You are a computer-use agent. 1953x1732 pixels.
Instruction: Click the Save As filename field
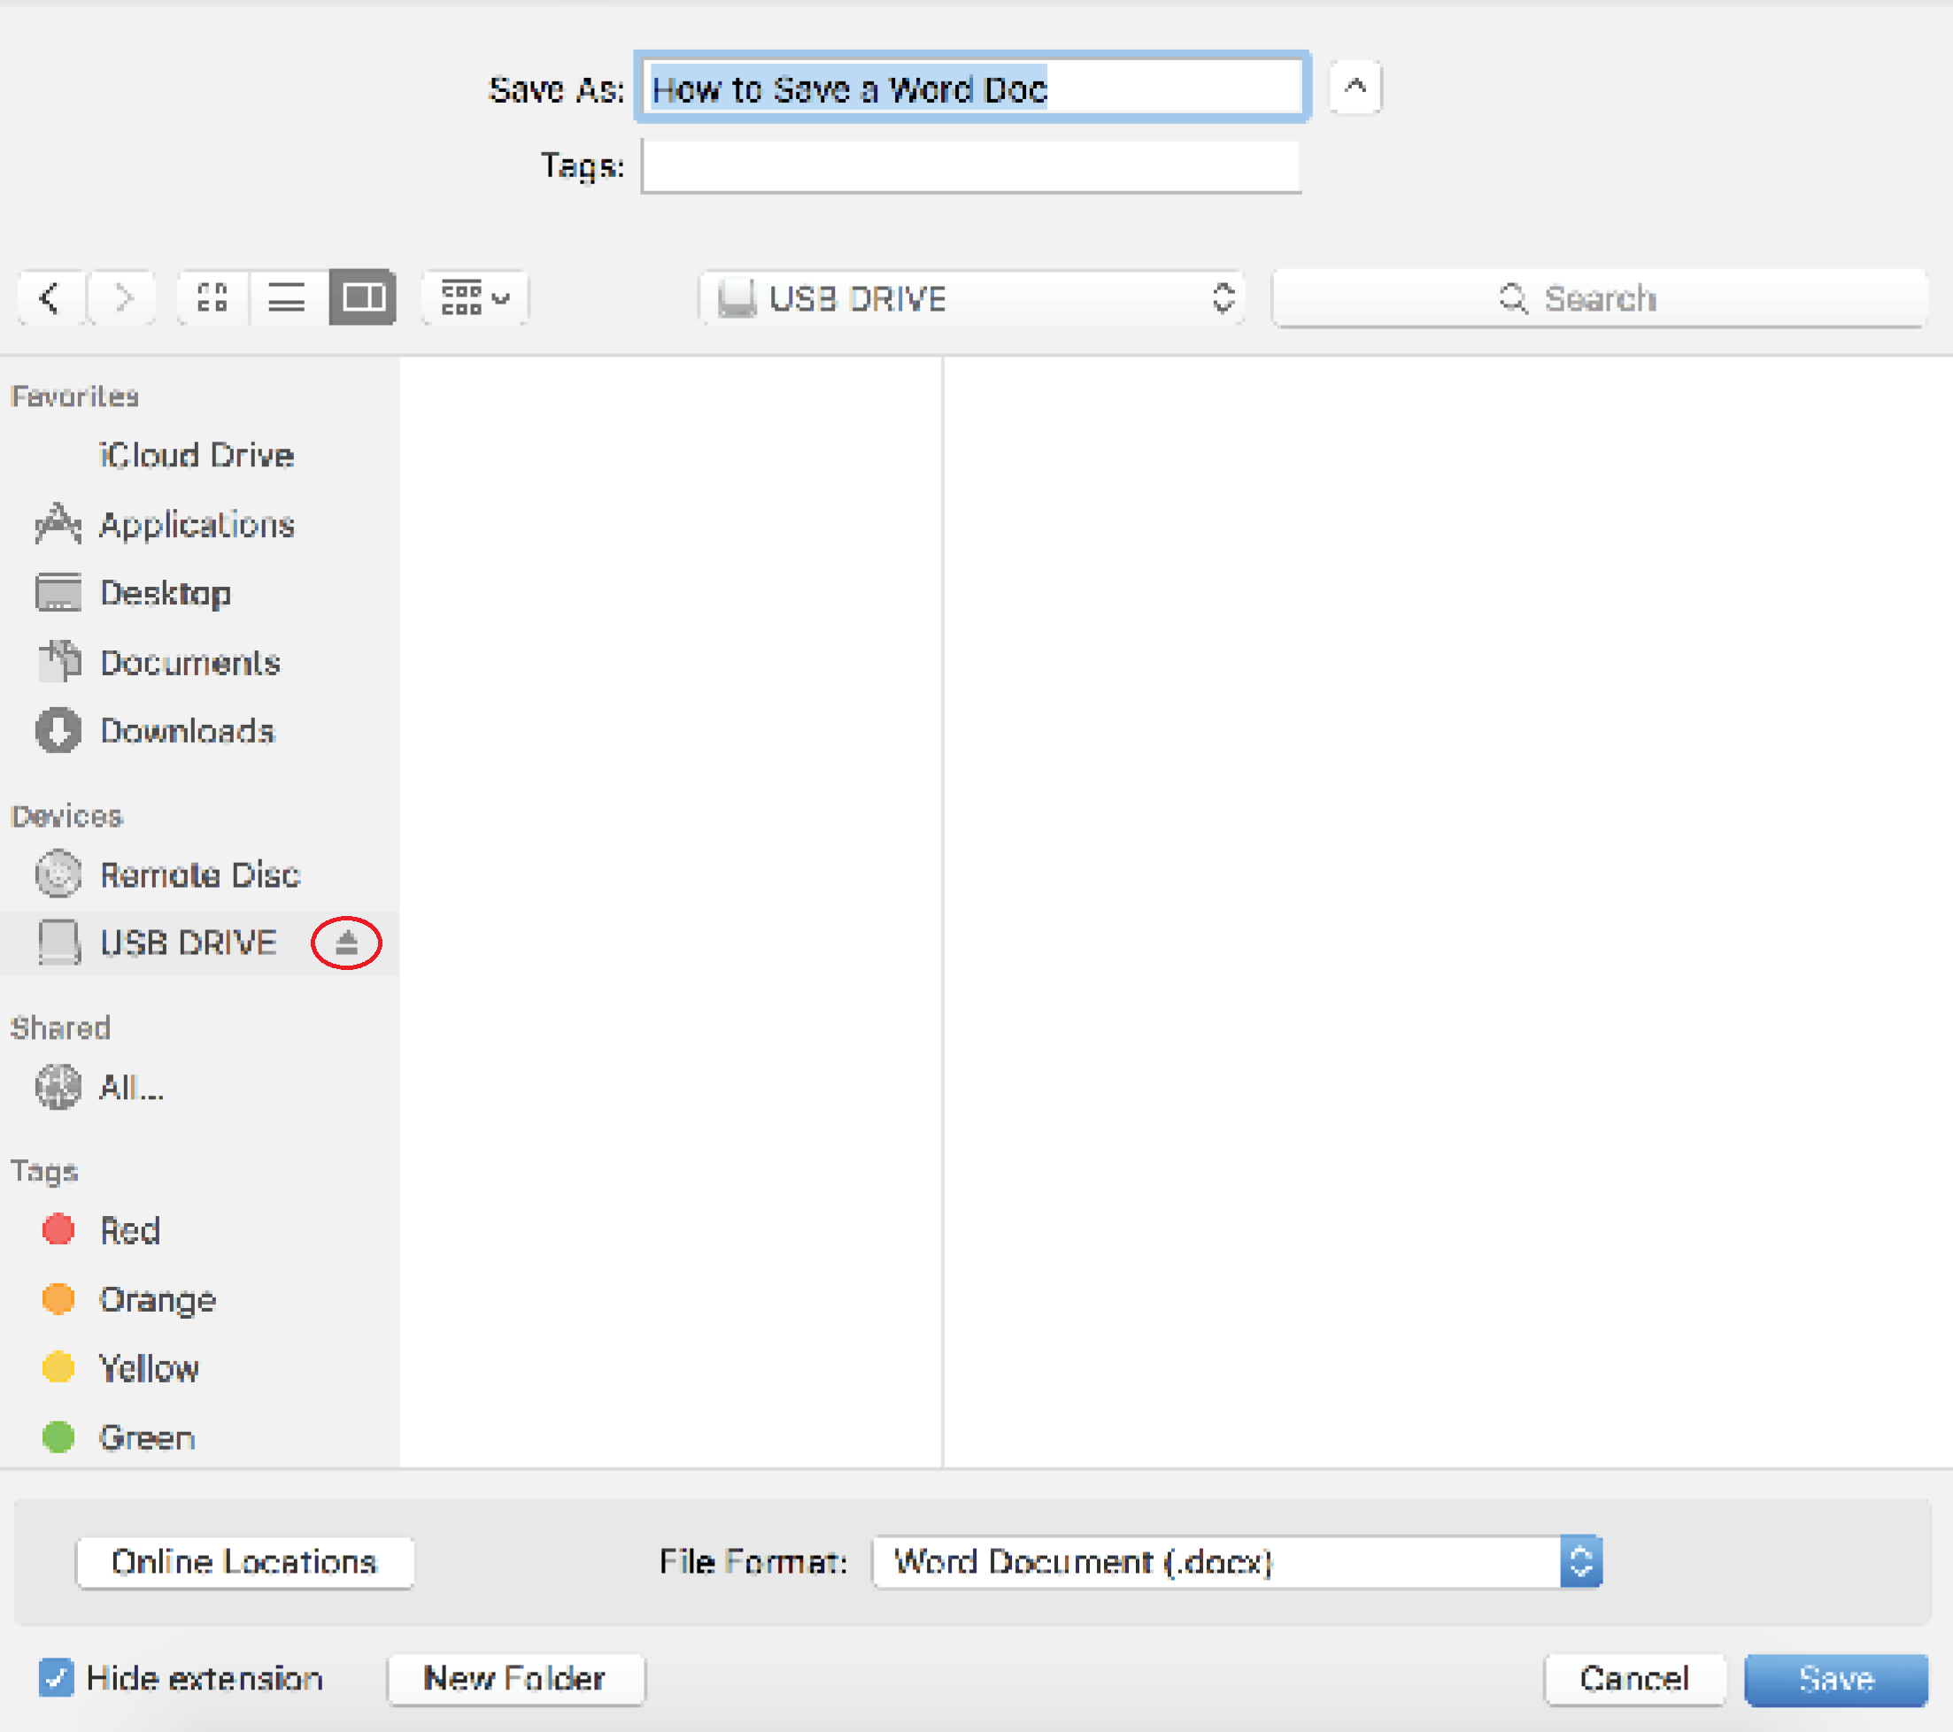pos(972,88)
